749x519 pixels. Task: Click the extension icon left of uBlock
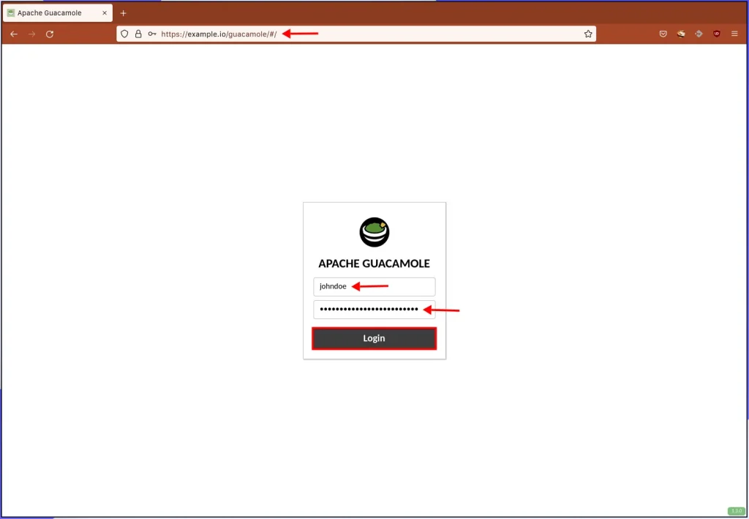tap(699, 34)
